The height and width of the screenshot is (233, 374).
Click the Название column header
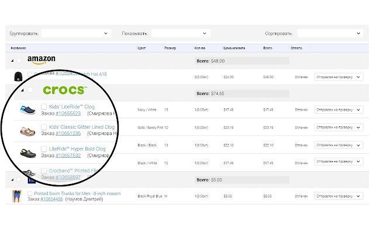tap(18, 48)
